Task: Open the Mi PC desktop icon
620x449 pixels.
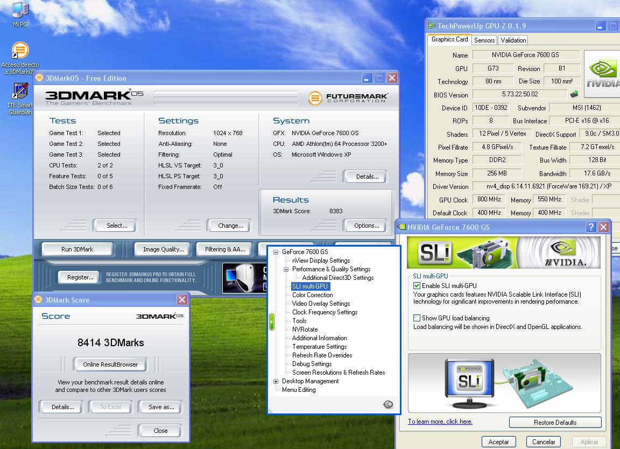Action: 20,14
